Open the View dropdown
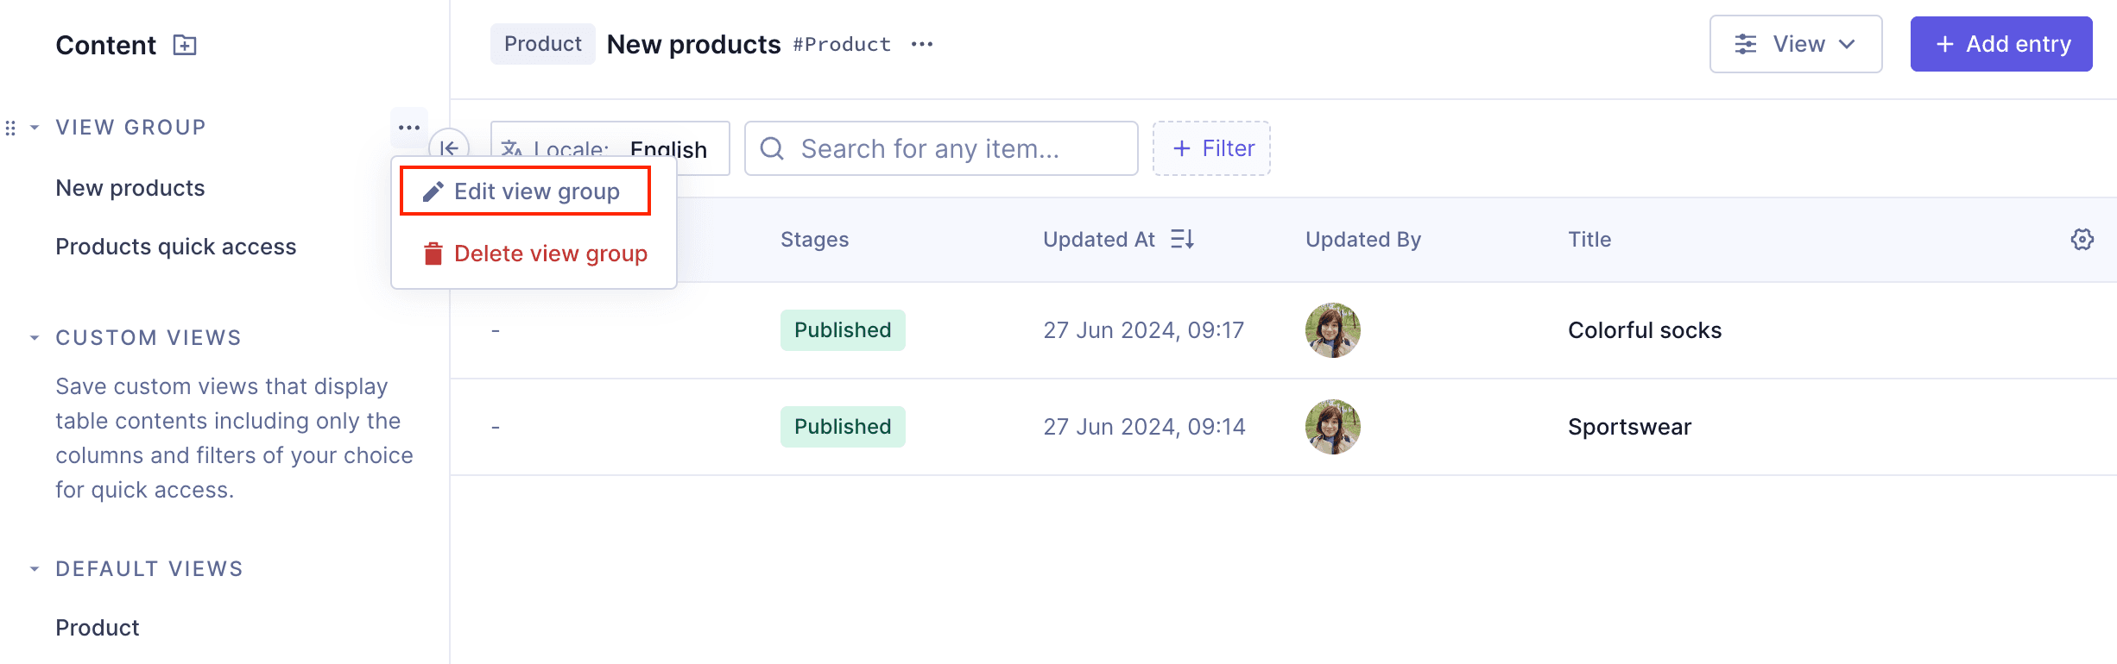Screen dimensions: 2117x664 click(x=1796, y=44)
